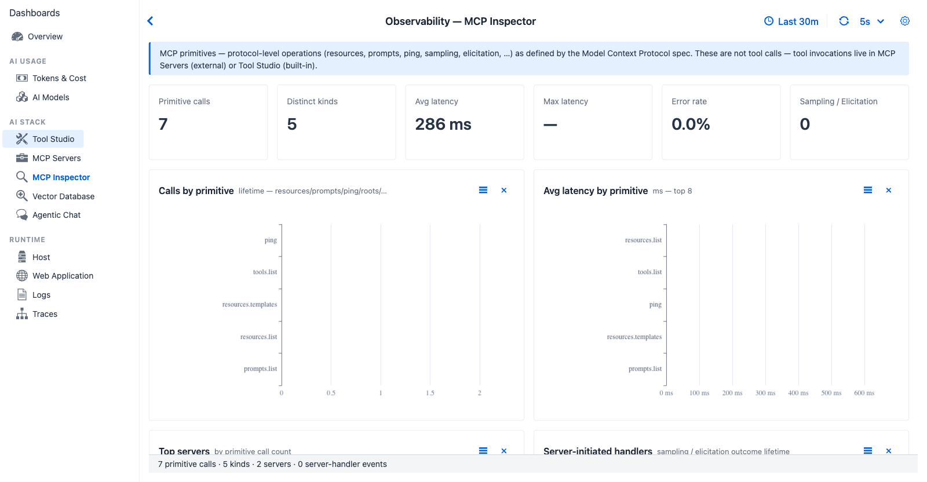The width and height of the screenshot is (927, 482).
Task: Click the Agentic Chat bubbles icon
Action: [22, 215]
